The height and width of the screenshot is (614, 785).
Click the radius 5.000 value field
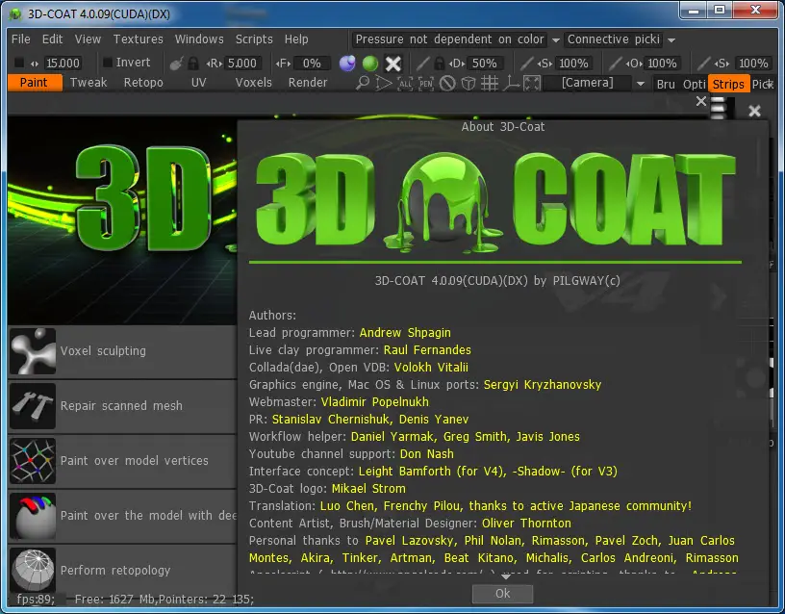(x=242, y=64)
